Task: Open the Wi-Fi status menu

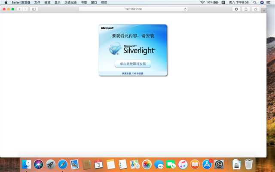Action: pos(202,2)
